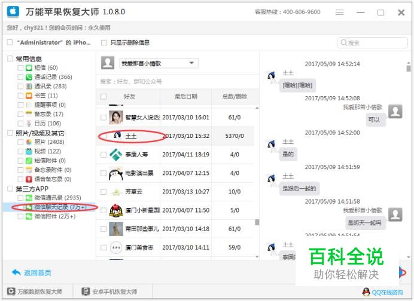Click the magnifier icon in search box
Image resolution: width=414 pixels, height=301 pixels.
click(343, 42)
